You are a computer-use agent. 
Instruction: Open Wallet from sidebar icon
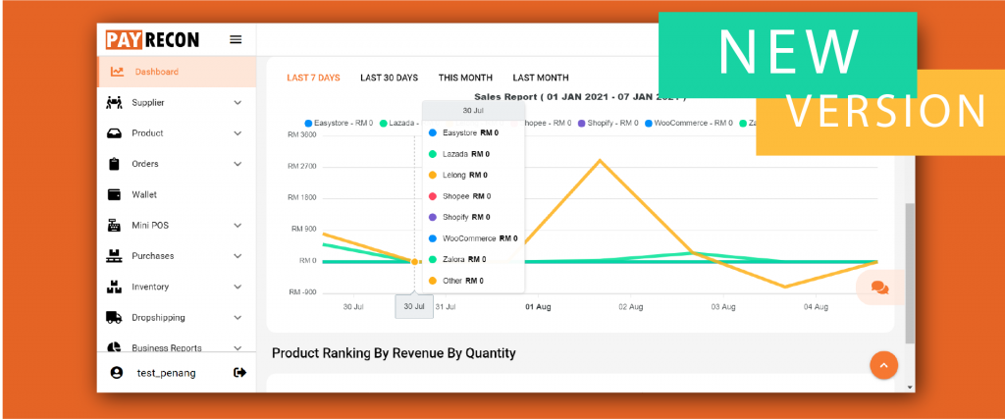114,194
